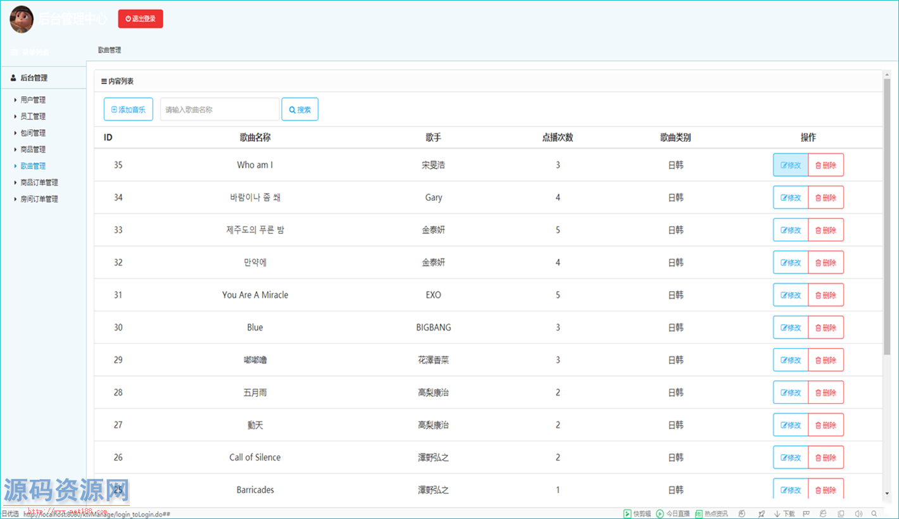Delete song ID 29 by 花澤香菜
Viewport: 899px width, 519px height.
tap(826, 360)
